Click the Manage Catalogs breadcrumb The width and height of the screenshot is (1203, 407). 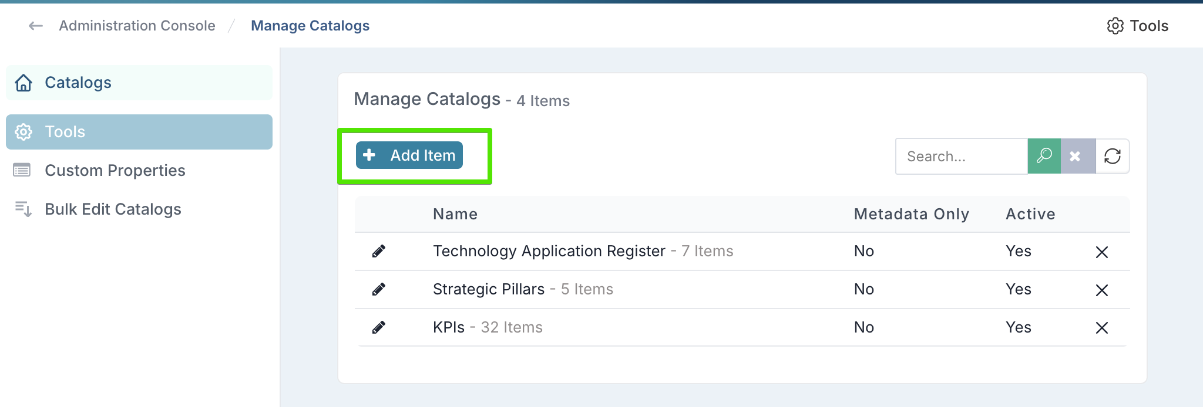(x=310, y=26)
